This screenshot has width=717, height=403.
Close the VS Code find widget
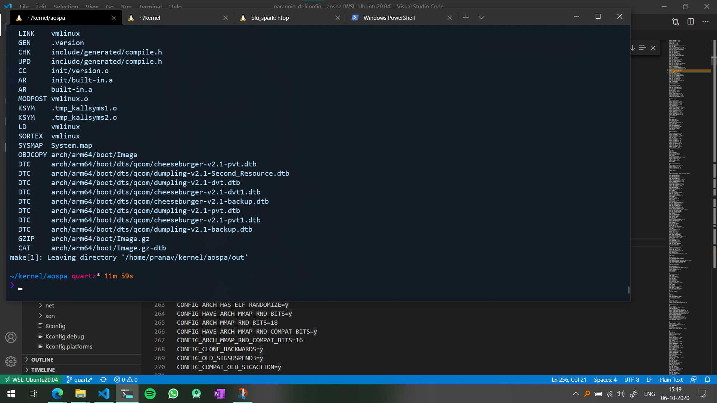tap(653, 48)
